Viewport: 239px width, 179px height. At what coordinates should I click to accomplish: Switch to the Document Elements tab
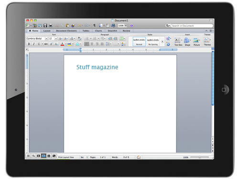66,31
